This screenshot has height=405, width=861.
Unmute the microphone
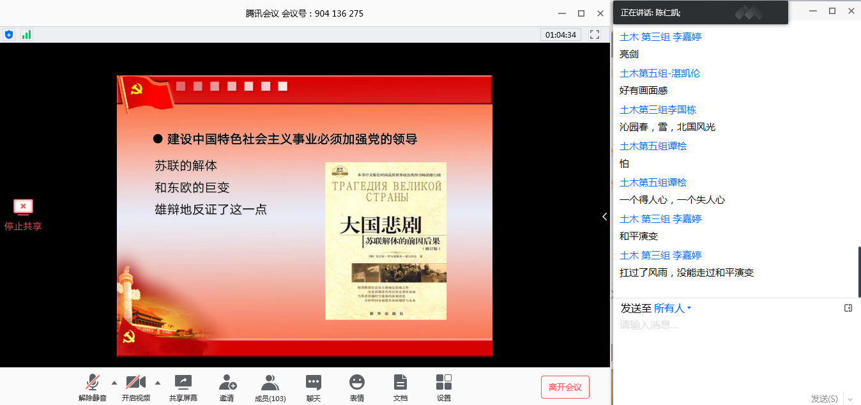pyautogui.click(x=93, y=387)
